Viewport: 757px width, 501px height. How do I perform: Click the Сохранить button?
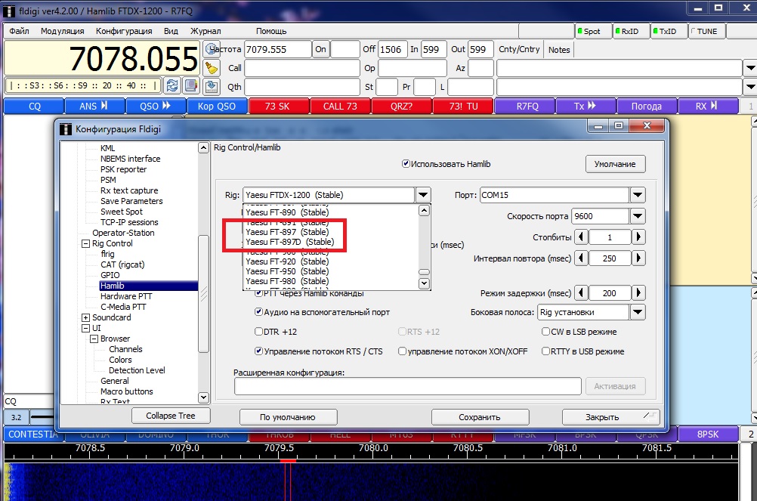point(480,417)
